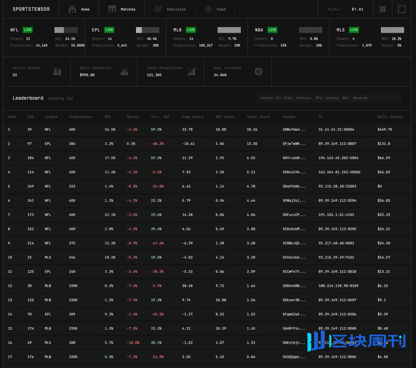
Task: Click the dot-grid icon beside the $7.81 price
Action: tap(382, 9)
